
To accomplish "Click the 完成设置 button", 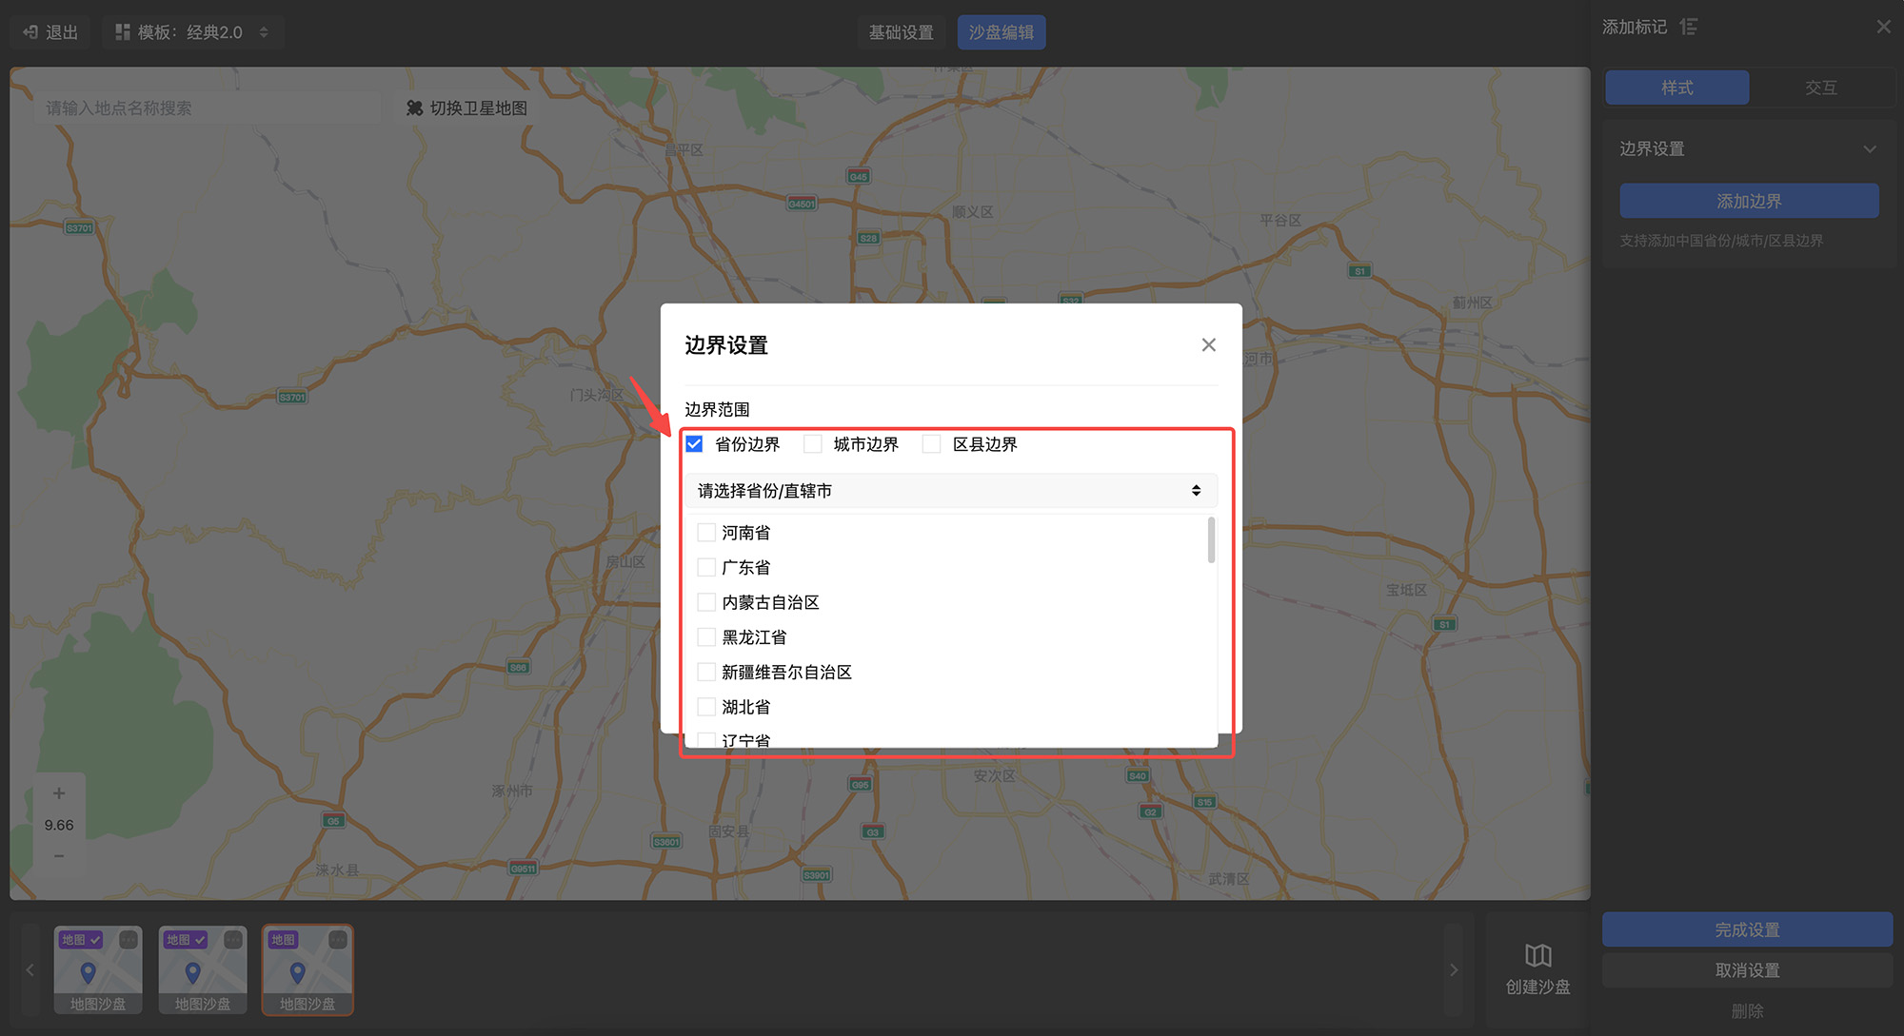I will click(x=1747, y=929).
